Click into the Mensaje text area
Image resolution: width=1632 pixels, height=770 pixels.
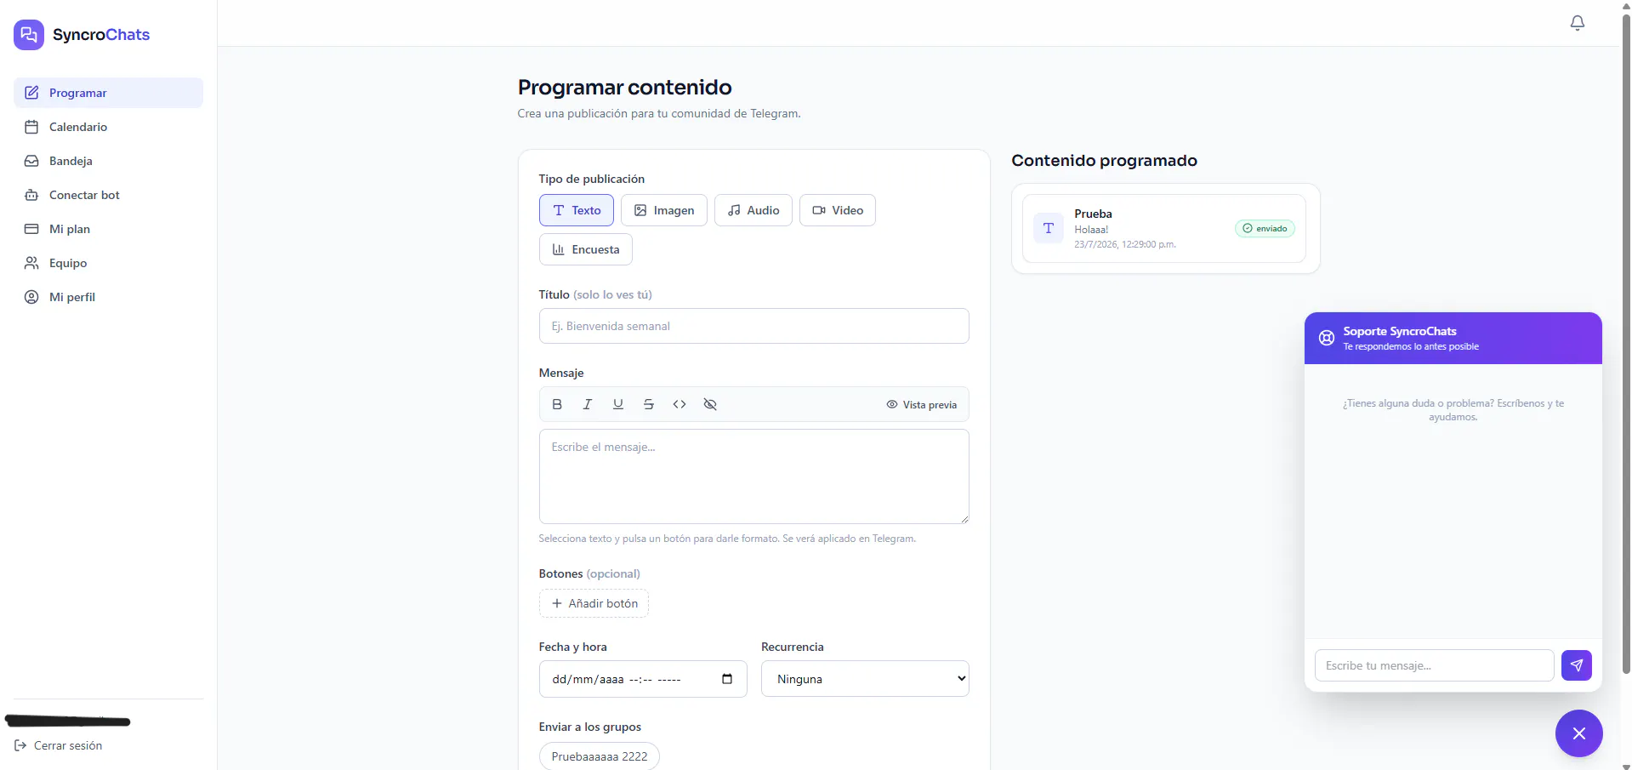pos(754,476)
